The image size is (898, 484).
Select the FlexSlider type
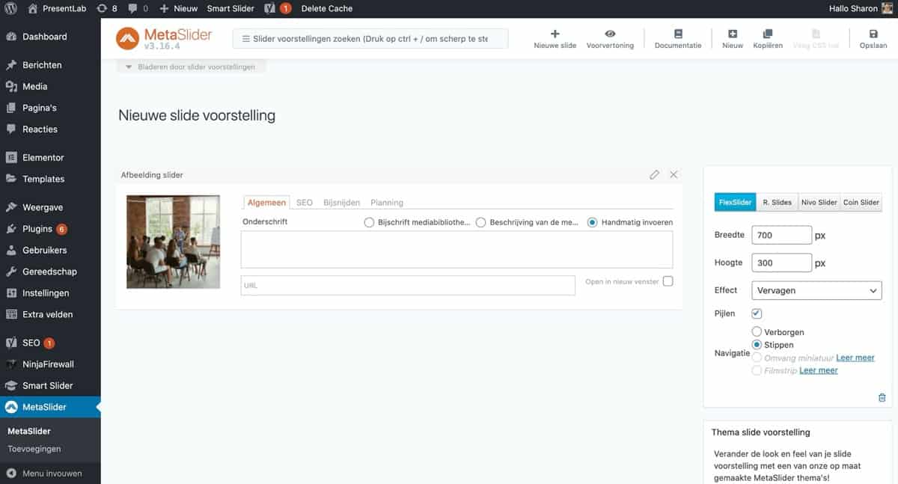pos(735,202)
